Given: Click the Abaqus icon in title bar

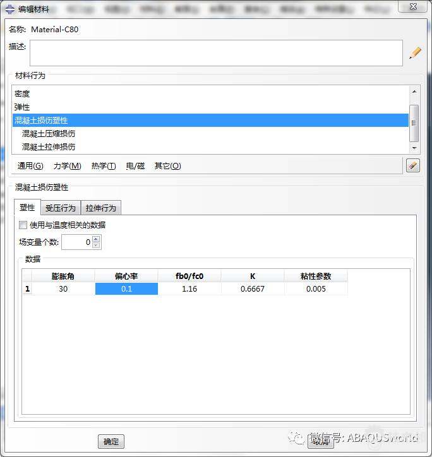Looking at the screenshot, I should point(9,9).
